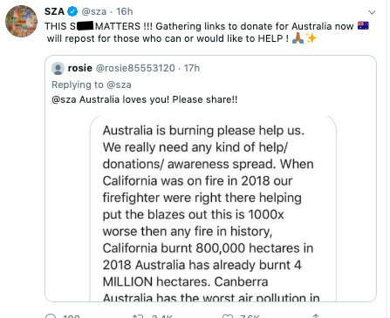Open the SZA display name link
The image size is (390, 318).
click(54, 11)
